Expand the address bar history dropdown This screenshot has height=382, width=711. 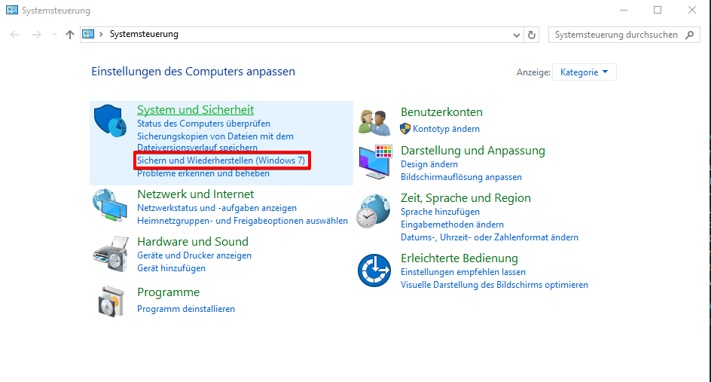coord(517,35)
